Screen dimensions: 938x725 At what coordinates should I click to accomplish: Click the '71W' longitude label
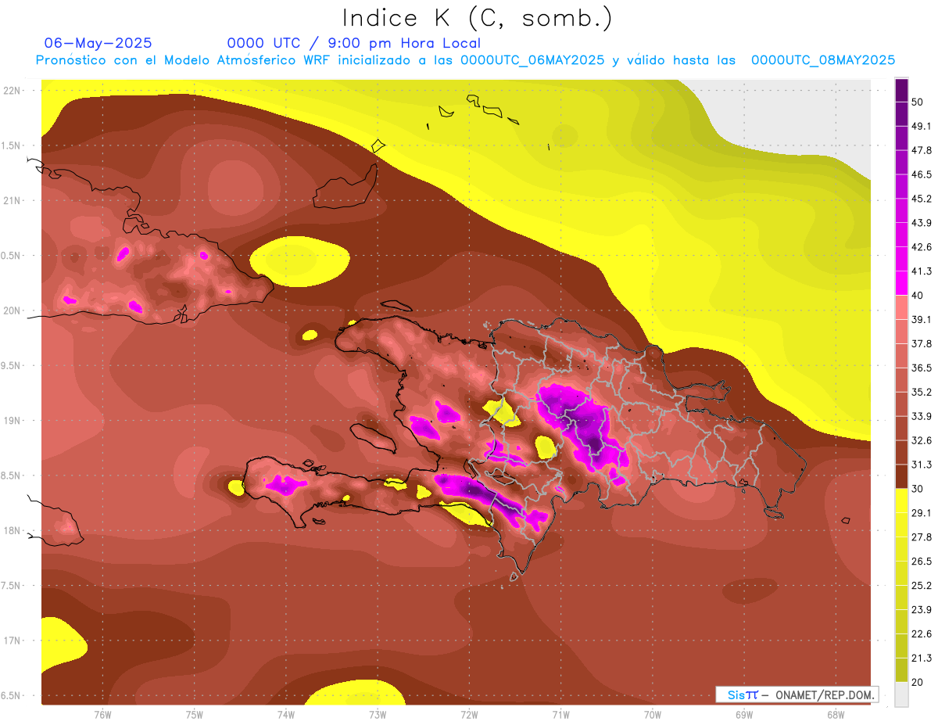560,715
